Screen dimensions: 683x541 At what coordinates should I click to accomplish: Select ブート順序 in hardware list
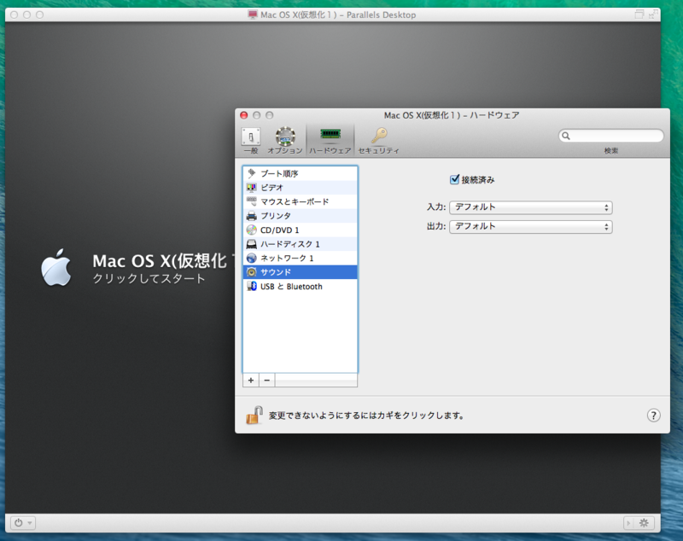[301, 174]
